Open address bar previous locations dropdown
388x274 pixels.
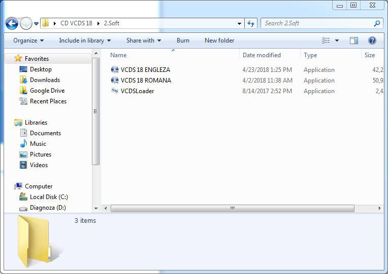[x=239, y=24]
